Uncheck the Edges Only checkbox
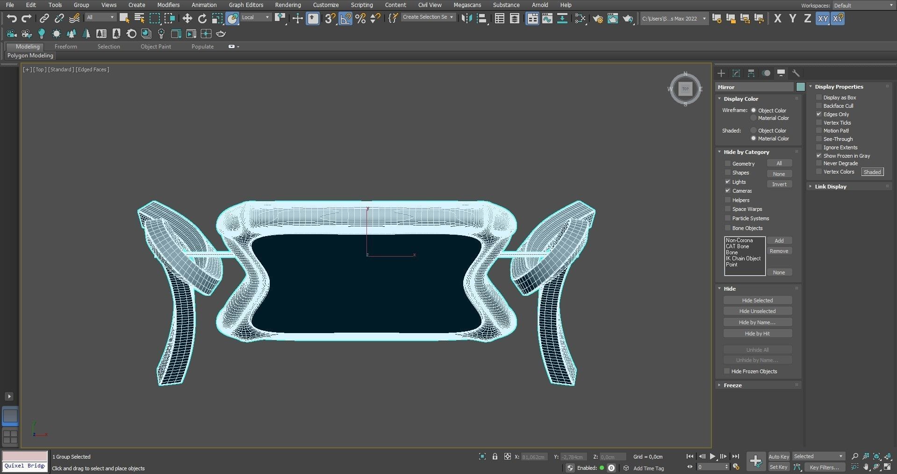Screen dimensions: 897x474 [x=818, y=114]
